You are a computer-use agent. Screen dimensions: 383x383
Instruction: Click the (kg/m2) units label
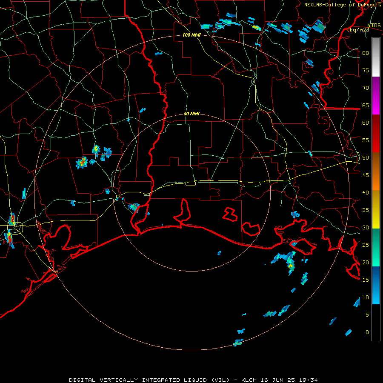(x=358, y=30)
